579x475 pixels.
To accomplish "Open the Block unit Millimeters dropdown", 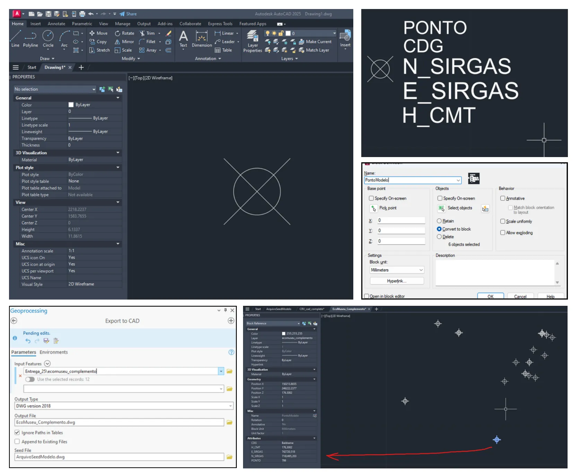I will click(397, 270).
